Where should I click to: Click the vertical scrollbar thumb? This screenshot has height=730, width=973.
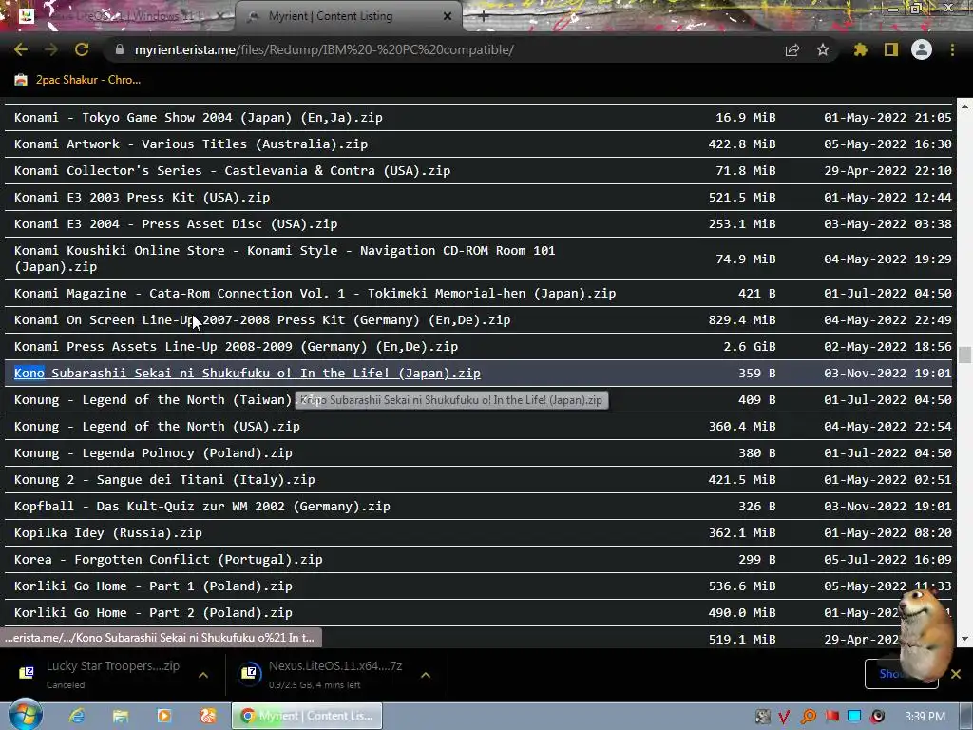tap(964, 355)
